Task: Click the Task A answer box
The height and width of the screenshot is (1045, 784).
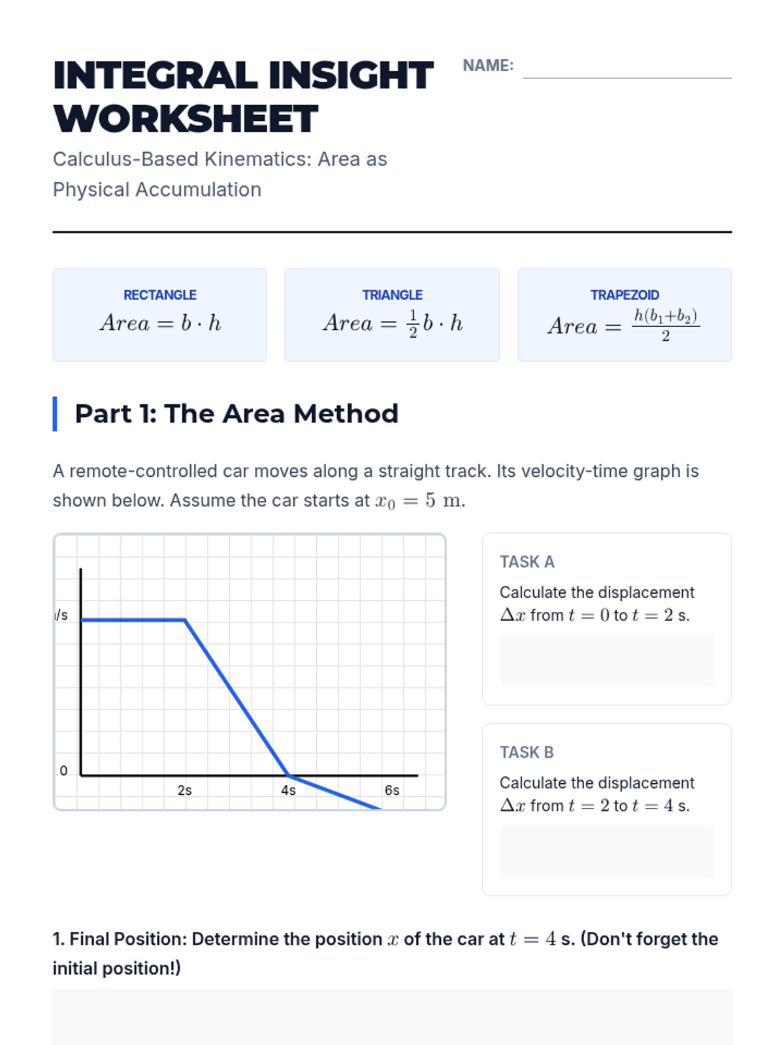Action: [606, 661]
